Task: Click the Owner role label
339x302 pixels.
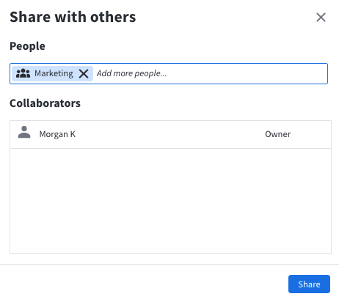Action: click(278, 134)
